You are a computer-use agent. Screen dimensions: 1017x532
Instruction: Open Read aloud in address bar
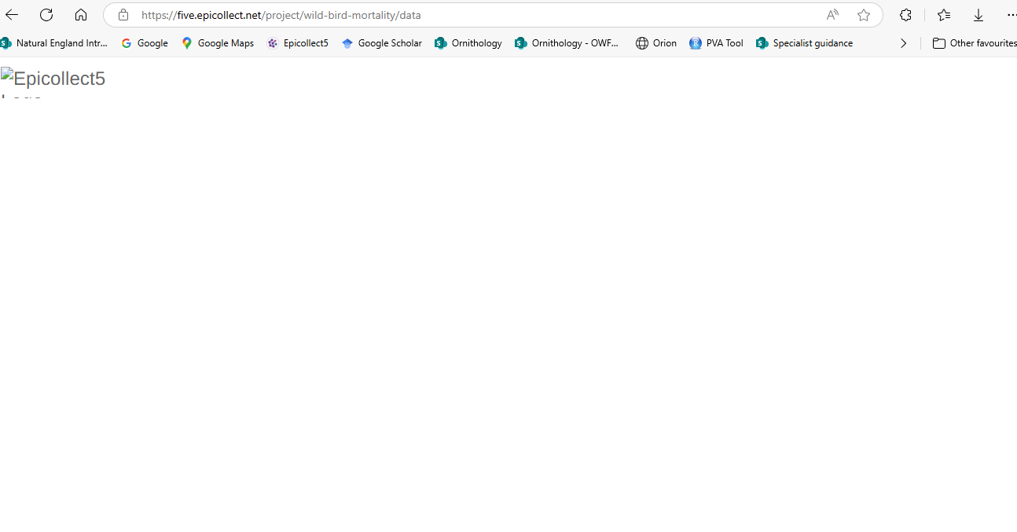click(x=832, y=15)
